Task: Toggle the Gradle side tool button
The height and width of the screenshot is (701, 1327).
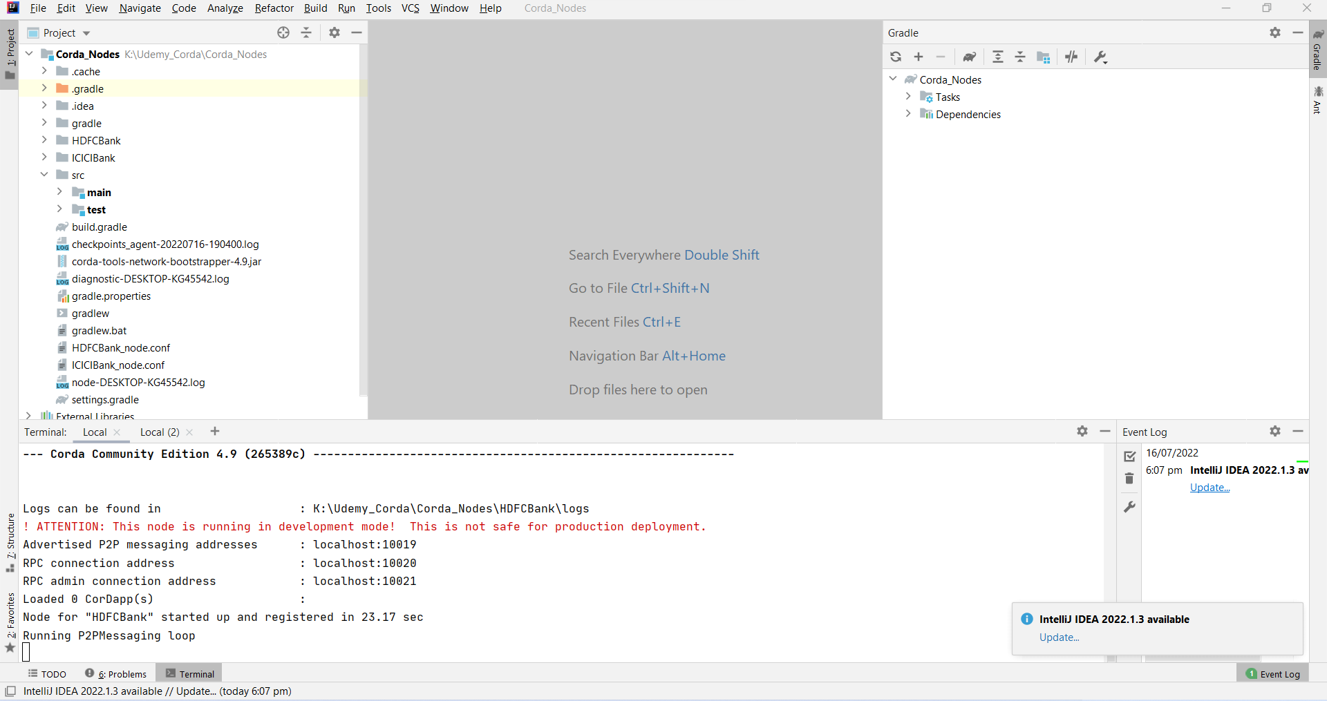Action: (x=1318, y=49)
